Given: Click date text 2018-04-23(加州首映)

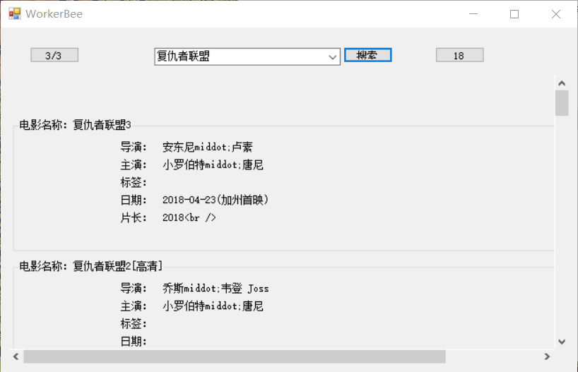Looking at the screenshot, I should tap(216, 200).
